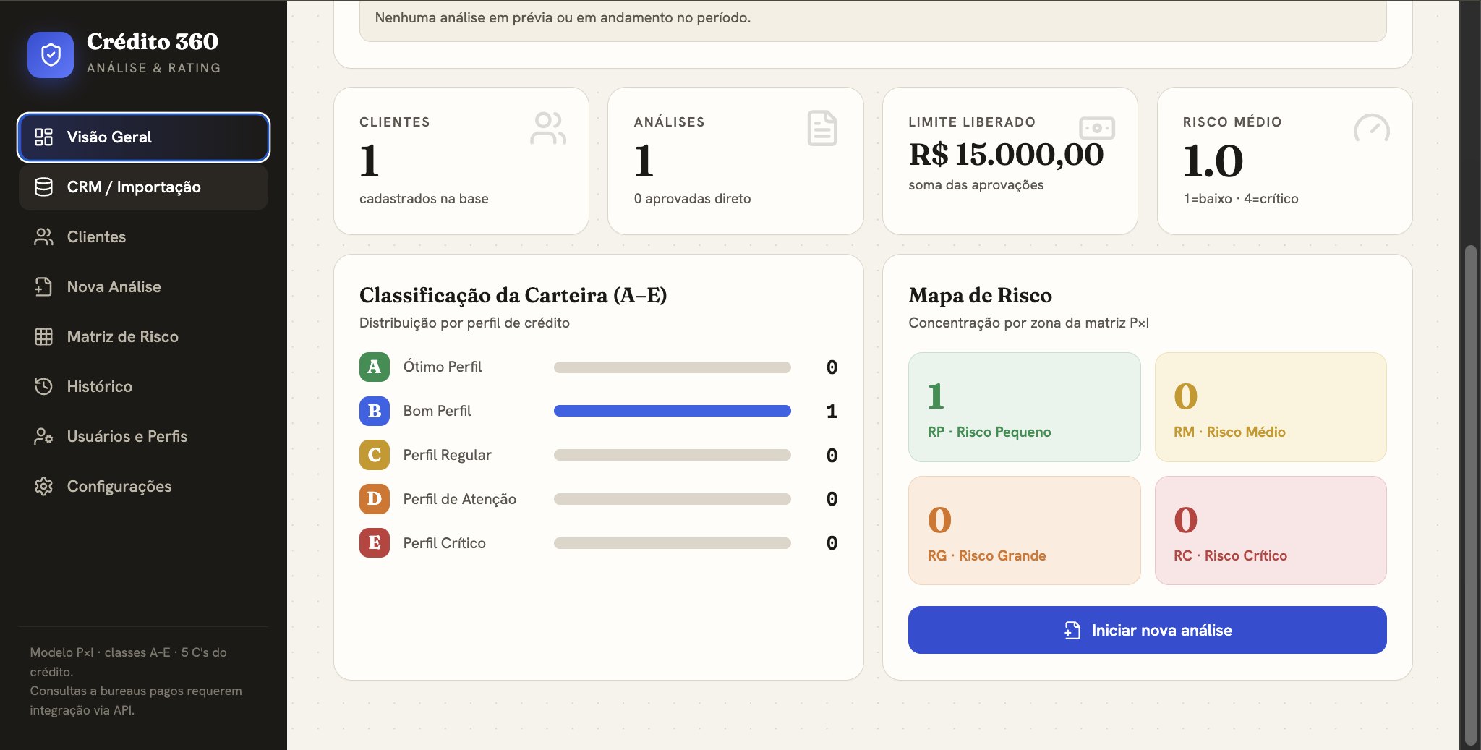The image size is (1481, 750).
Task: Click the page vertical scrollbar thumb
Action: [x=1470, y=495]
